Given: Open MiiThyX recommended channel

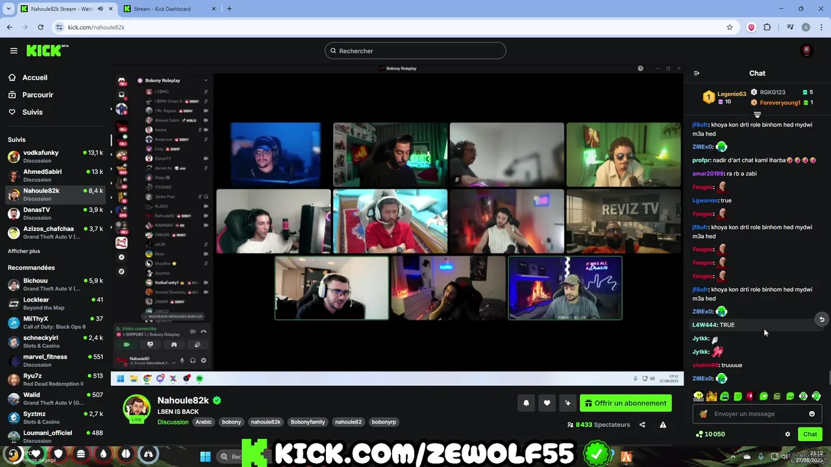Looking at the screenshot, I should 56,322.
